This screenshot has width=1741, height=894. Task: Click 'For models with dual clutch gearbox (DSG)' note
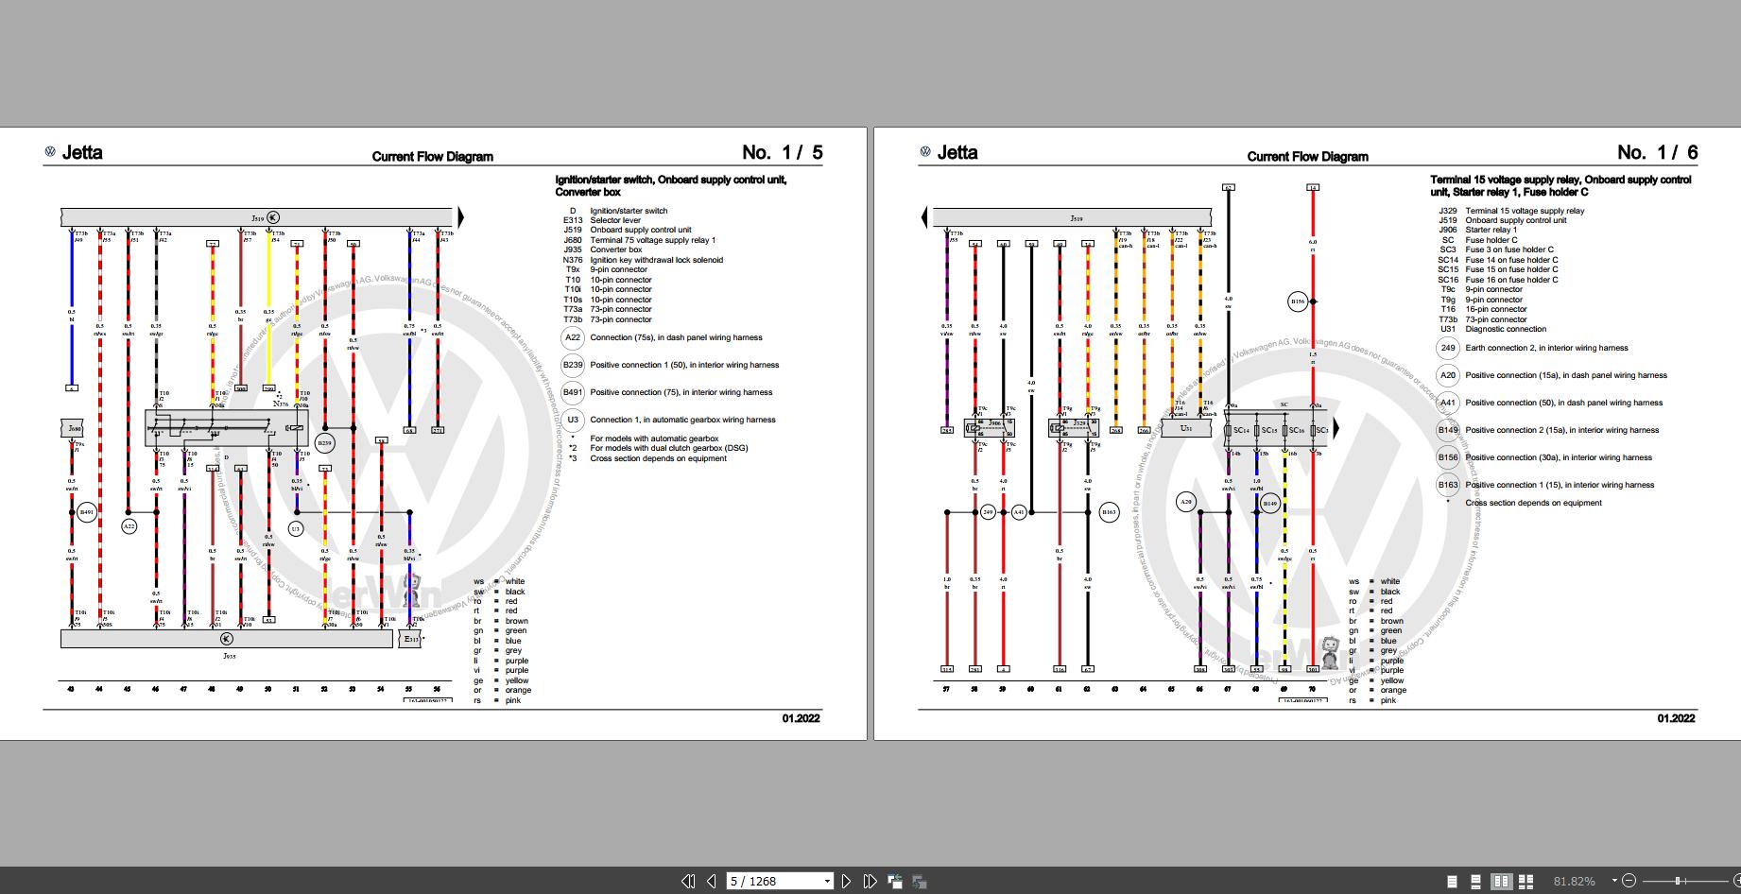click(669, 448)
